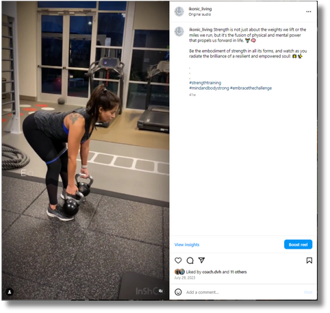Image resolution: width=330 pixels, height=313 pixels.
Task: Open the emoji picker smiley icon
Action: pyautogui.click(x=178, y=292)
